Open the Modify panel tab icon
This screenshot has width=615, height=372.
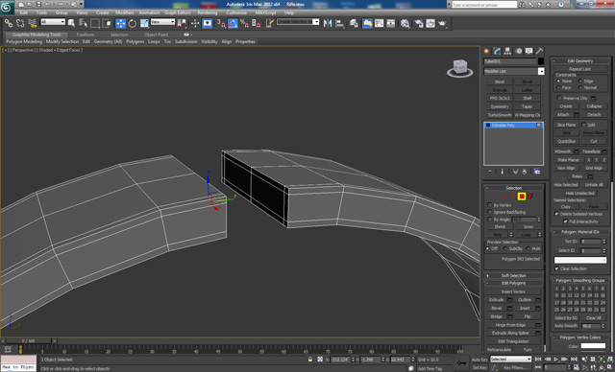pyautogui.click(x=497, y=51)
